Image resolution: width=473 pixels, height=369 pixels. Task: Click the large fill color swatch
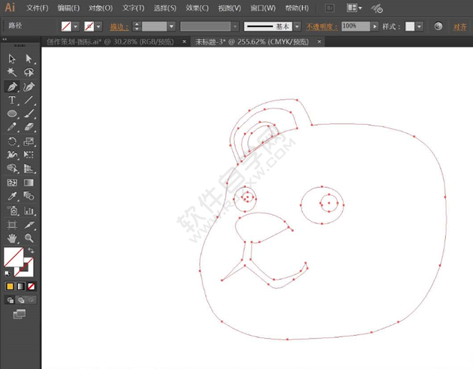pos(13,257)
